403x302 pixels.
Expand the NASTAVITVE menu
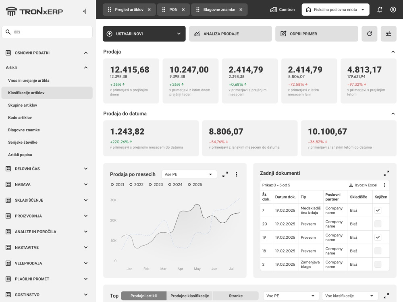tap(86, 248)
